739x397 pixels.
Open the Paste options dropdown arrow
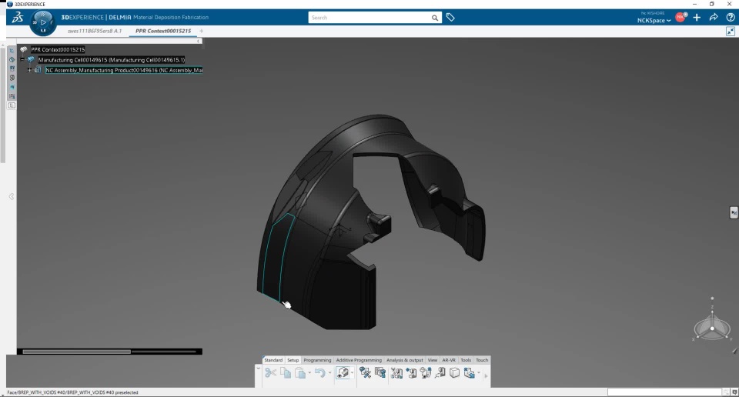click(x=309, y=373)
